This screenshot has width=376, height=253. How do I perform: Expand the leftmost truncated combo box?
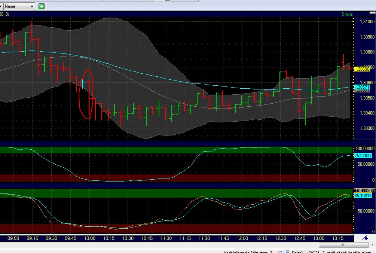point(1,6)
